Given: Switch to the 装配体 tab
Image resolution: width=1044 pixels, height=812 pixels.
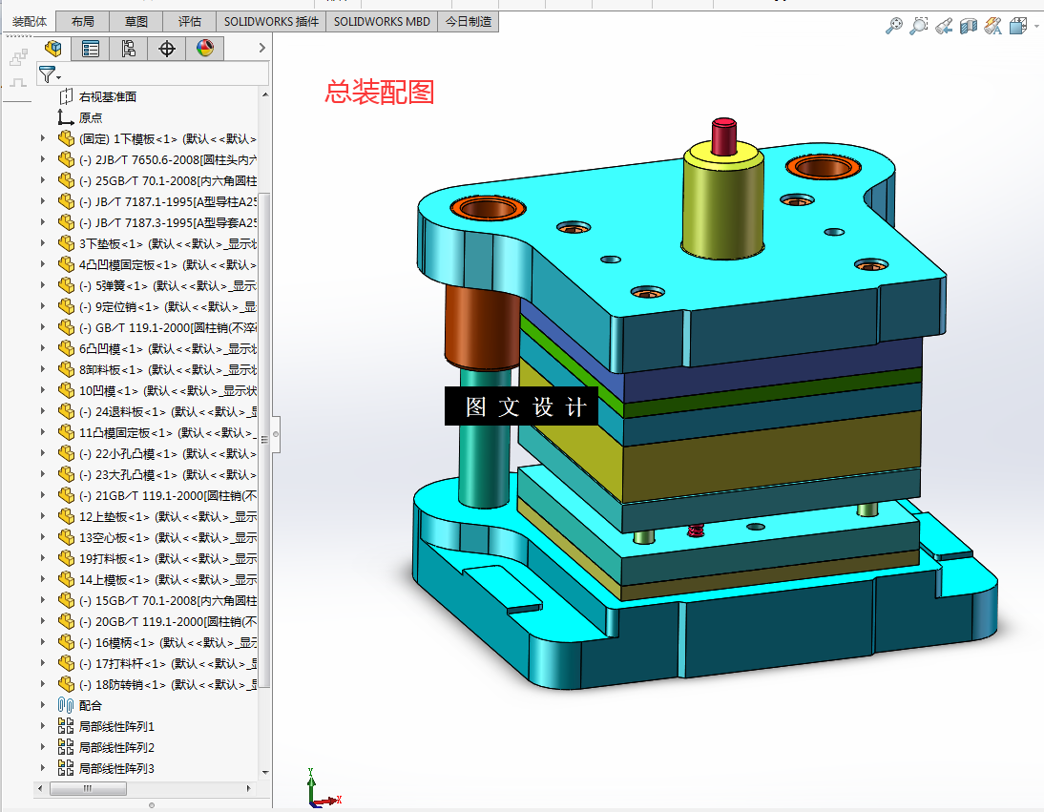Looking at the screenshot, I should tap(30, 21).
